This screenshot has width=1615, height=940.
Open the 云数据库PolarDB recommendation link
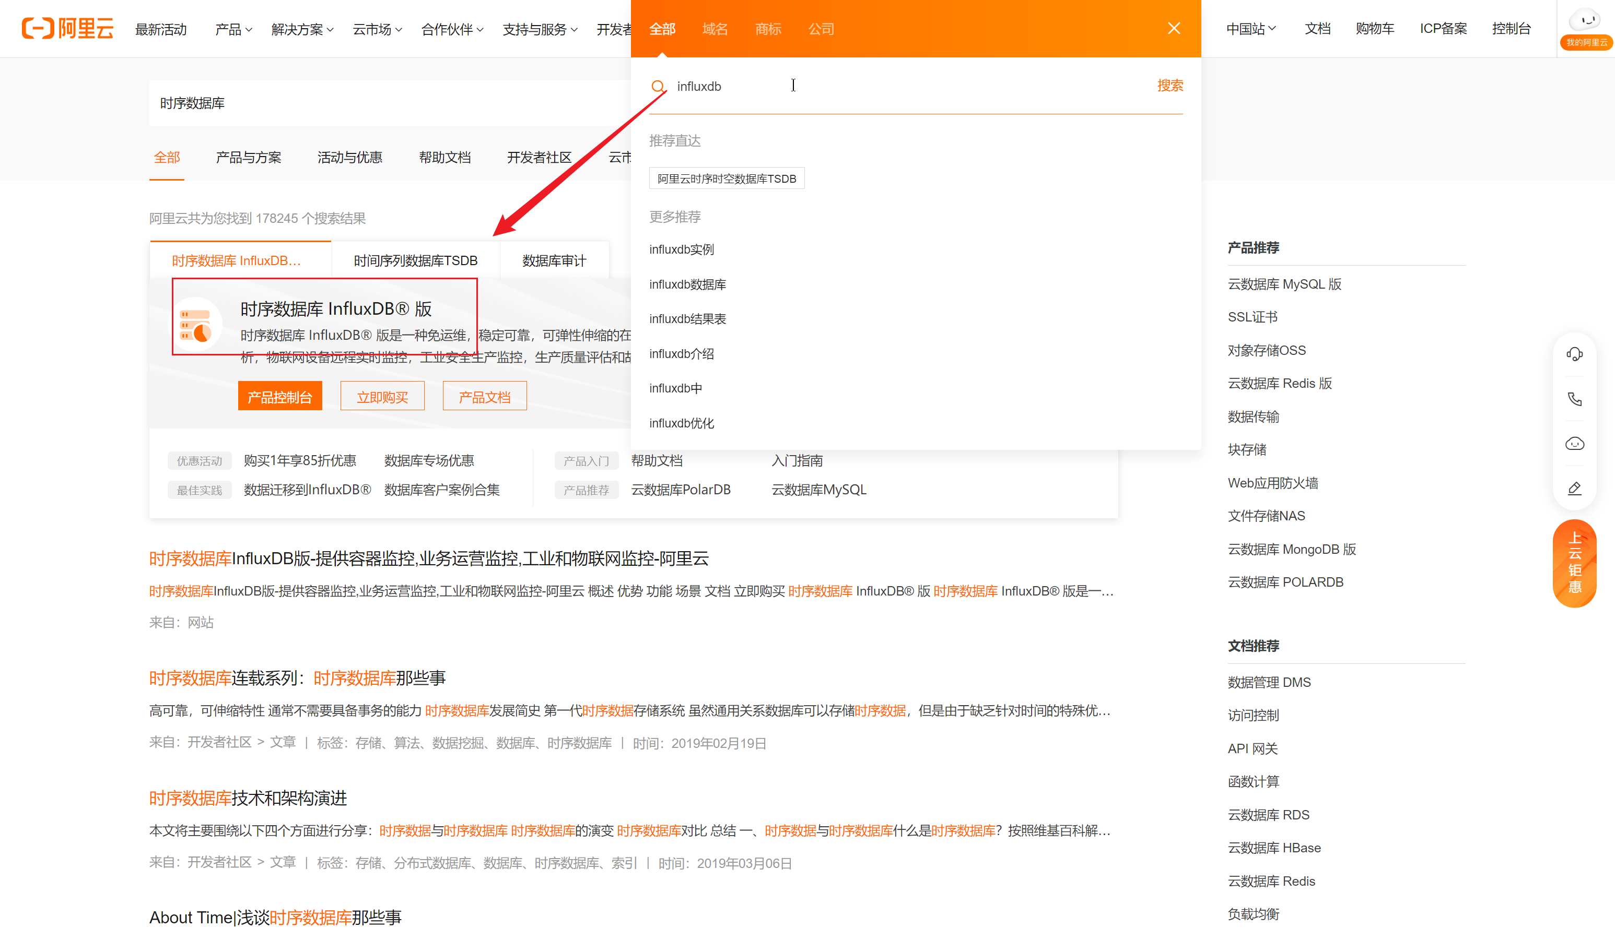coord(681,490)
